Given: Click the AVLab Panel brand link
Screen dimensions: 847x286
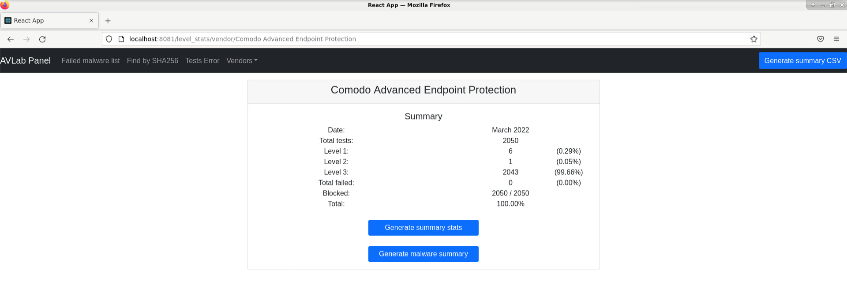Looking at the screenshot, I should [26, 61].
